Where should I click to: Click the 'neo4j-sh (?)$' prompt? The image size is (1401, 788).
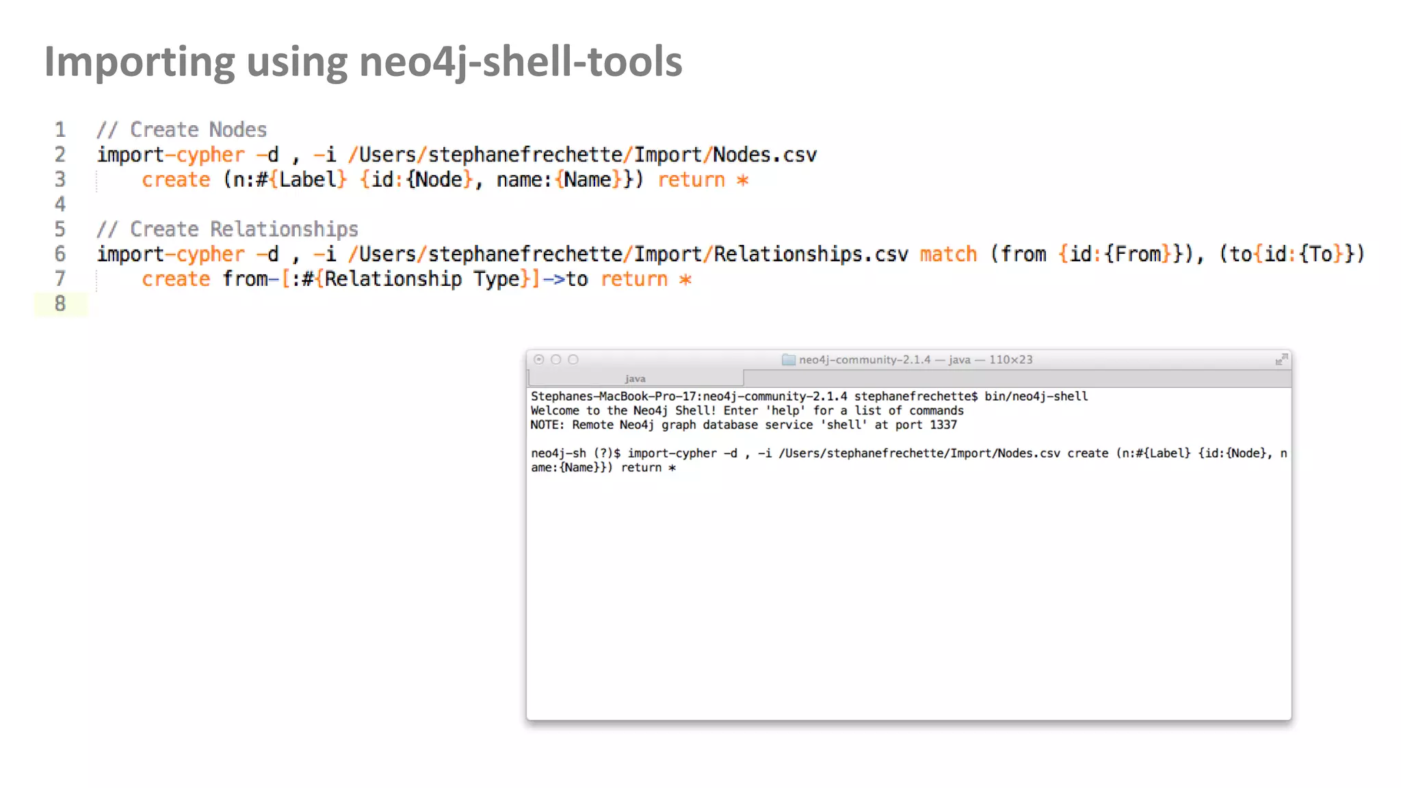575,454
